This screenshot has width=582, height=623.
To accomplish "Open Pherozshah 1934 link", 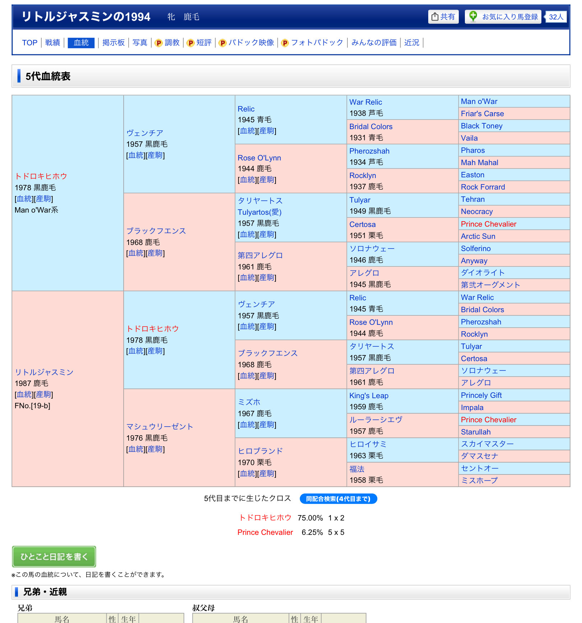I will [369, 151].
